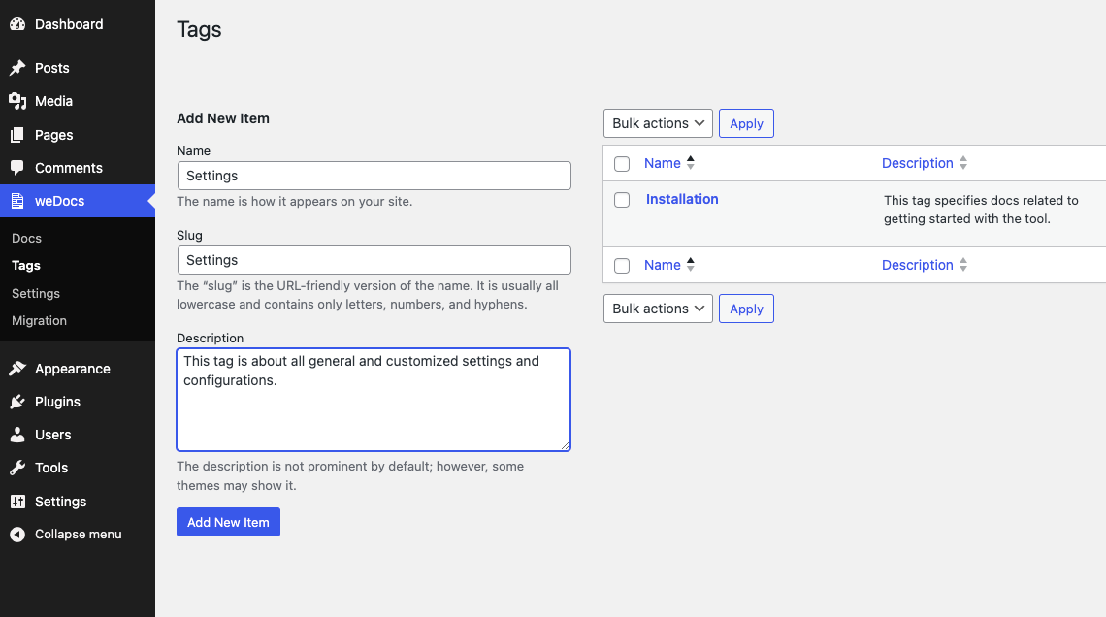Screen dimensions: 1106x617
Task: Click the Add New Item button
Action: tap(229, 522)
